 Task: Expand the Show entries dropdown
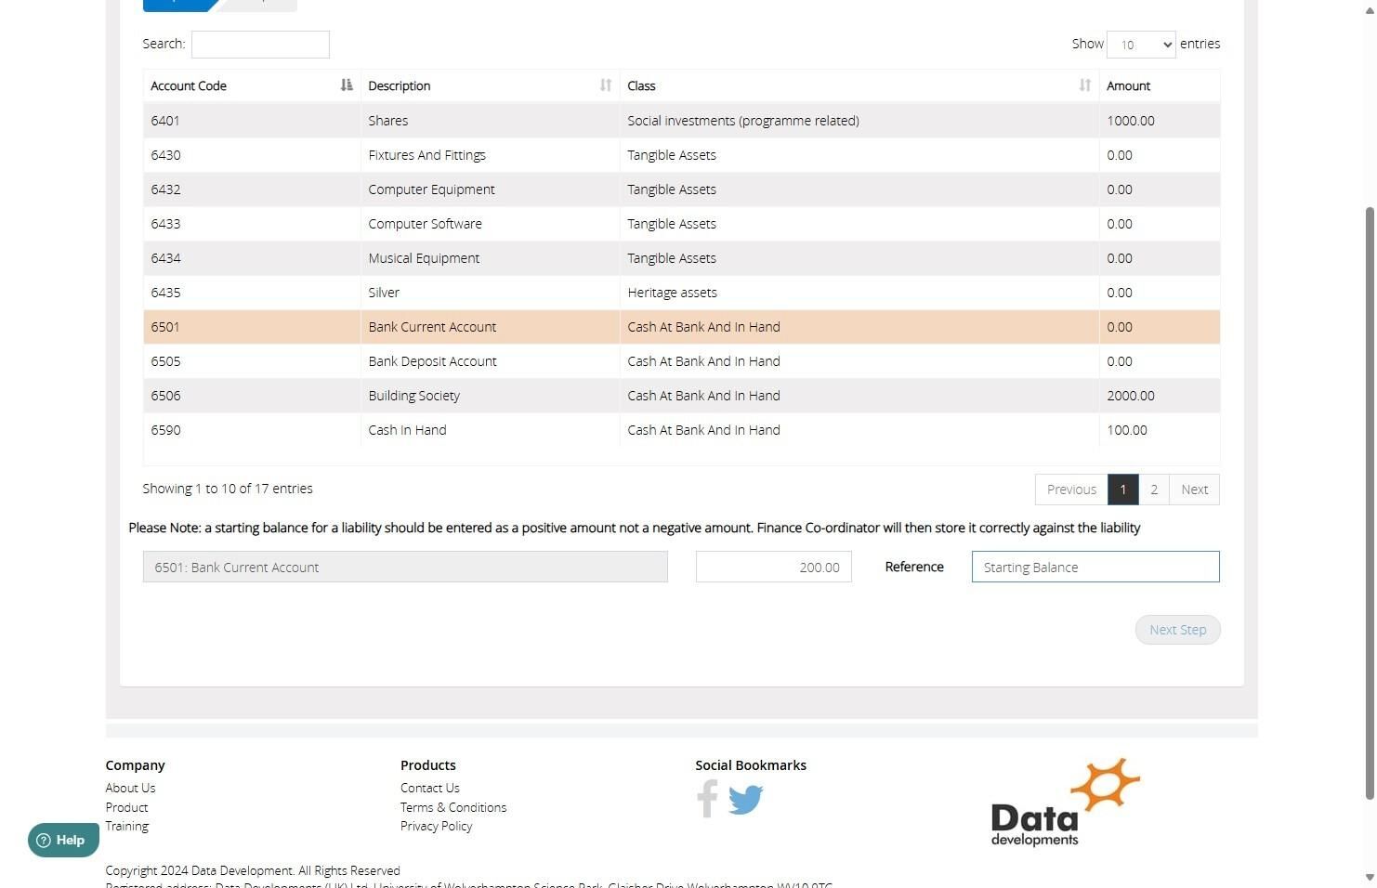coord(1141,45)
